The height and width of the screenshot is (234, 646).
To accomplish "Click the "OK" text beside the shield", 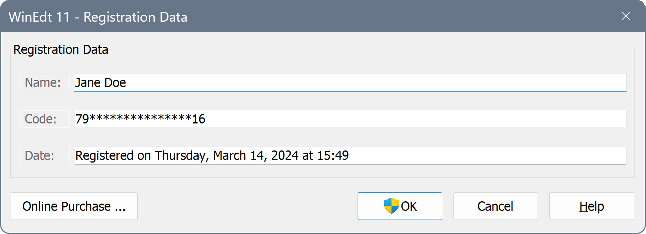I will coord(409,206).
